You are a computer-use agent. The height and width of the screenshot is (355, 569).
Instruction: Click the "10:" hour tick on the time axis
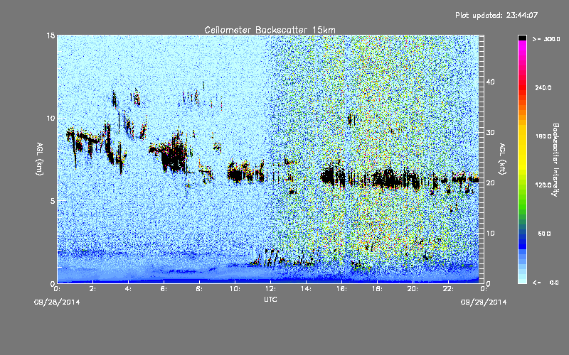(235, 289)
